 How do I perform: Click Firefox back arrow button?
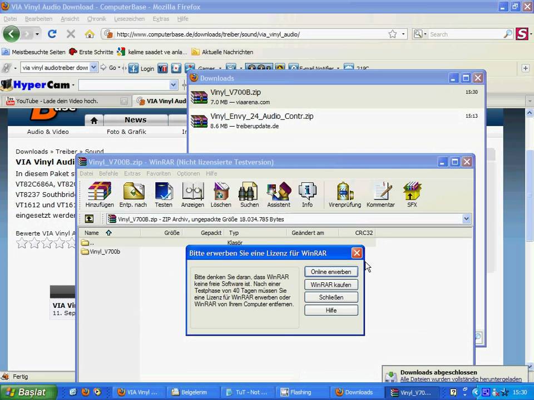coord(11,34)
